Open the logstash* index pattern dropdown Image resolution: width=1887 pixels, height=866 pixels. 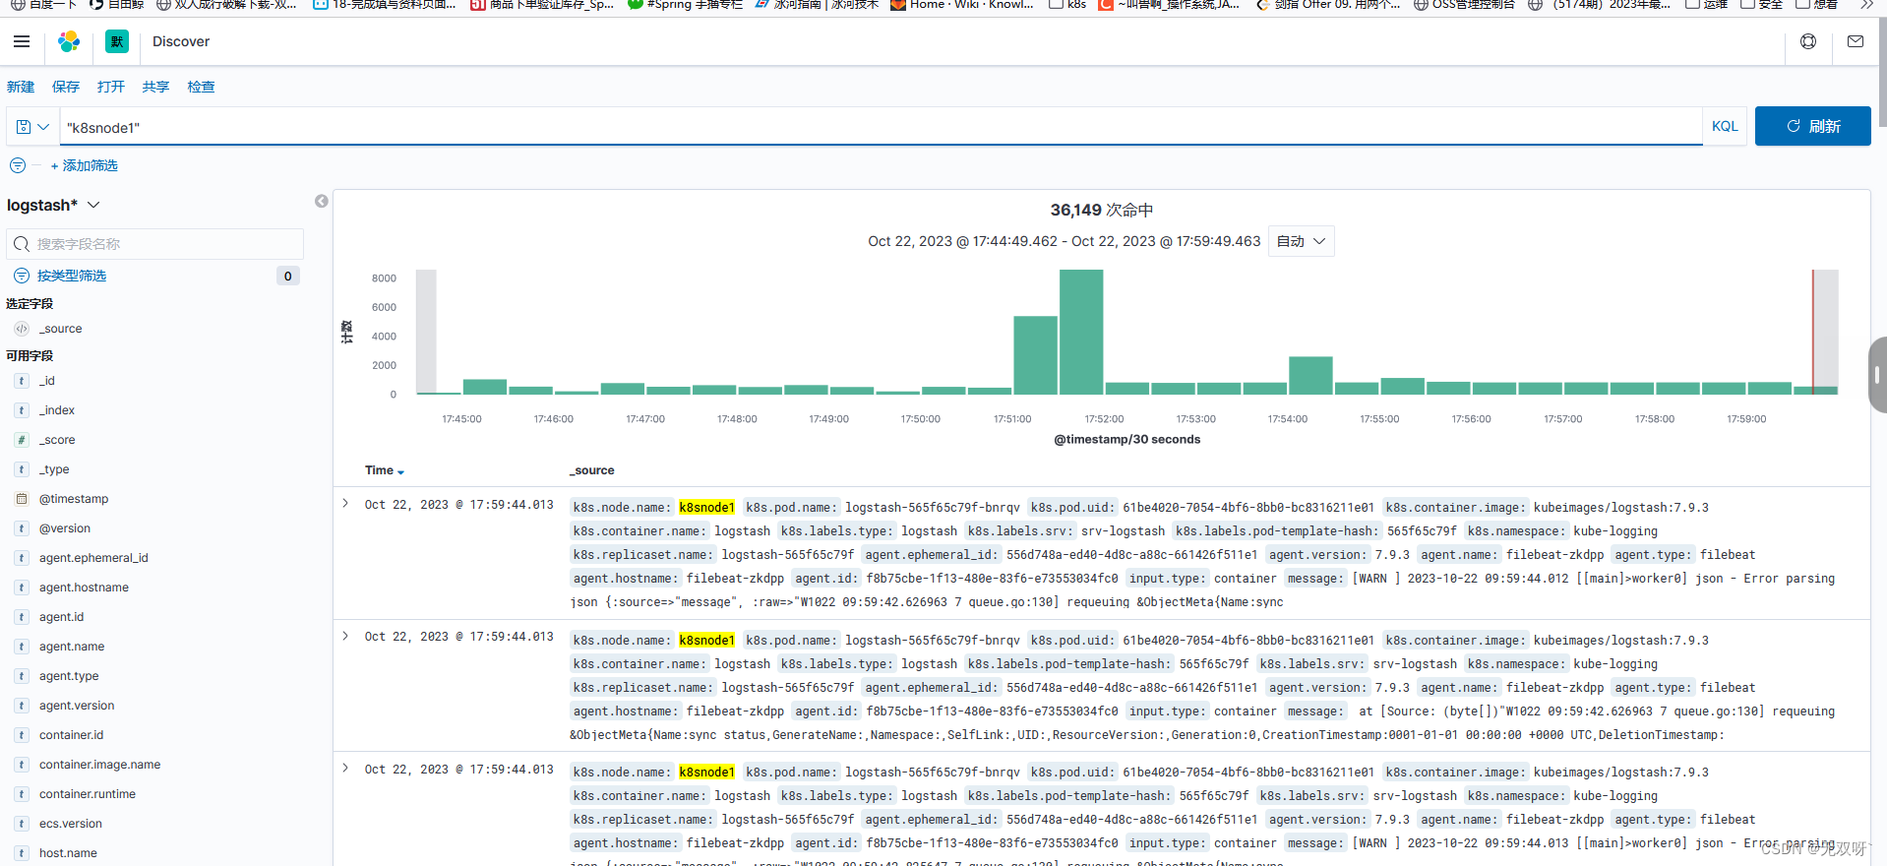(x=53, y=205)
